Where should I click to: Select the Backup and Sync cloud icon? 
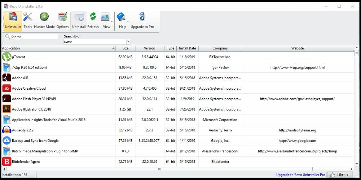click(x=7, y=141)
